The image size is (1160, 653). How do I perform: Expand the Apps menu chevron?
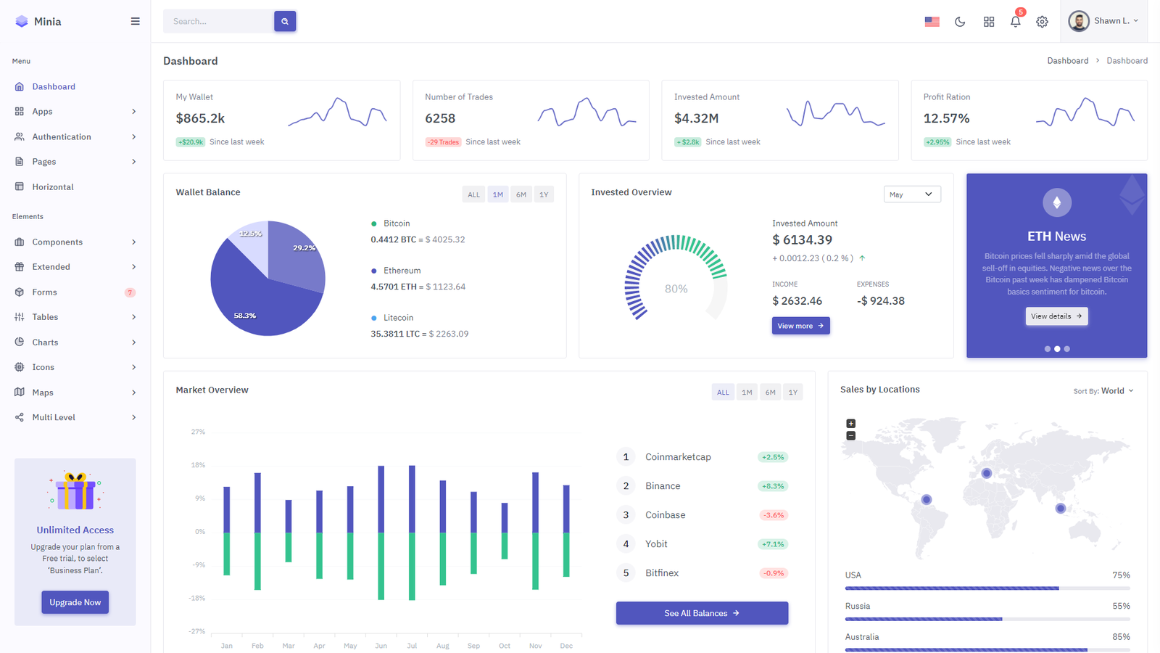point(134,112)
